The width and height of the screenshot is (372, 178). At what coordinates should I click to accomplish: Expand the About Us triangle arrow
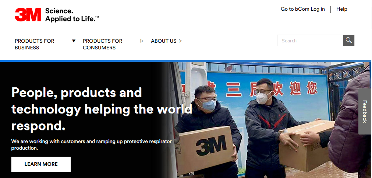180,41
